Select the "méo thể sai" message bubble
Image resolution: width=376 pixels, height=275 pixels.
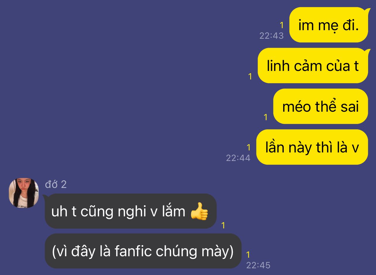click(321, 106)
